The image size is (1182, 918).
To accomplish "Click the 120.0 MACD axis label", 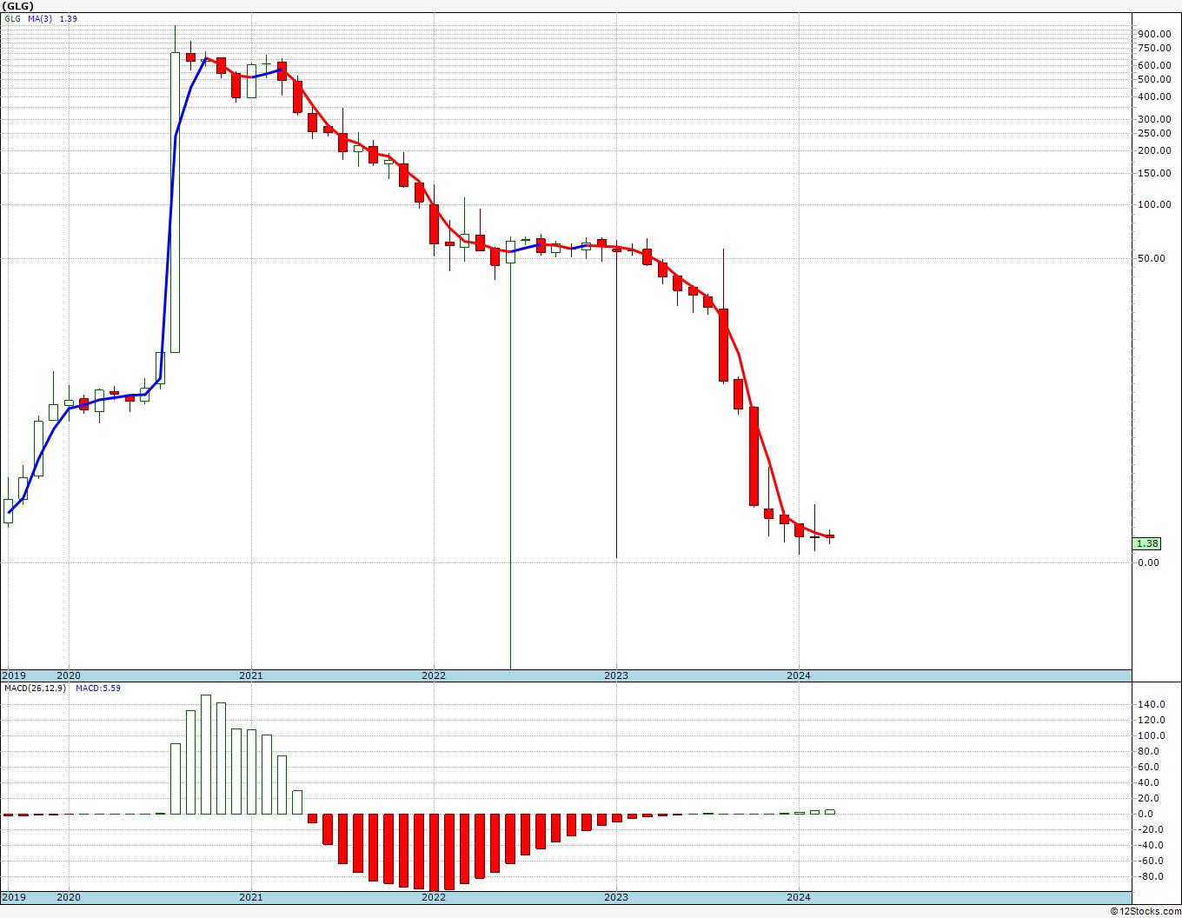I will pos(1152,720).
